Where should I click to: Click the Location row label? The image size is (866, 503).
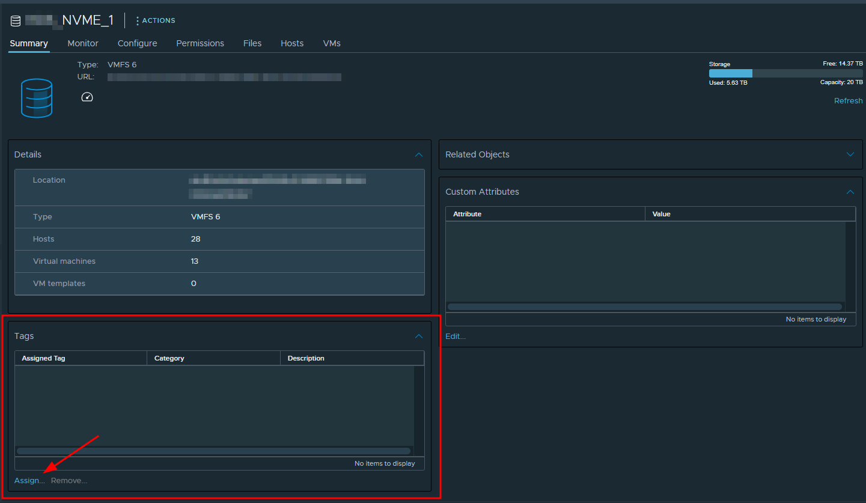click(x=49, y=180)
